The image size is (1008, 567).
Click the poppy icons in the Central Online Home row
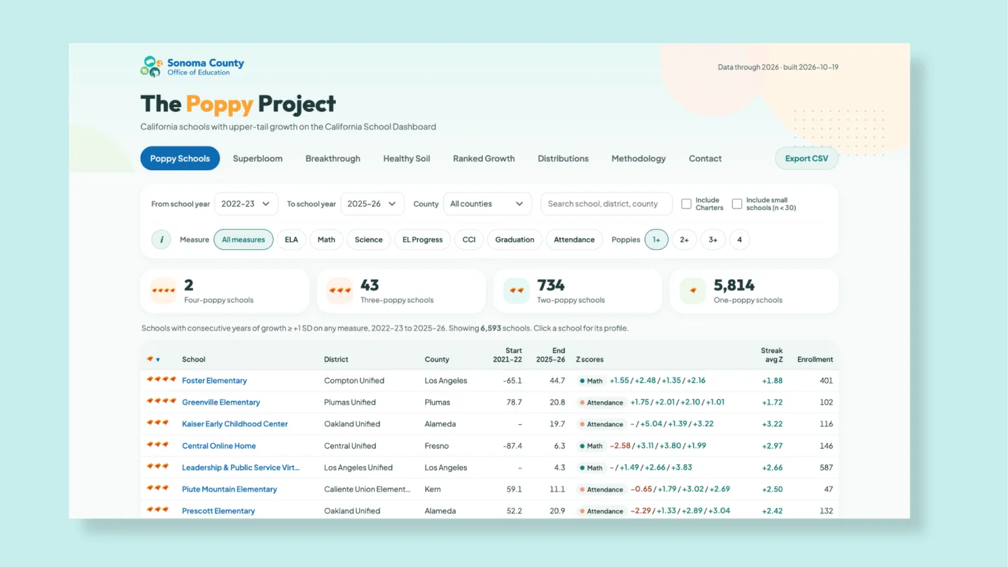[157, 445]
